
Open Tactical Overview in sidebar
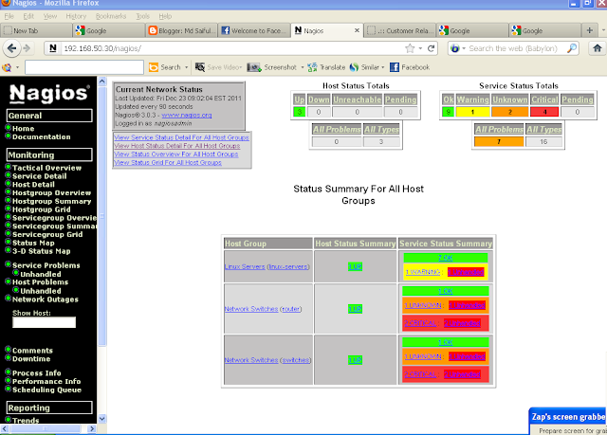point(46,168)
